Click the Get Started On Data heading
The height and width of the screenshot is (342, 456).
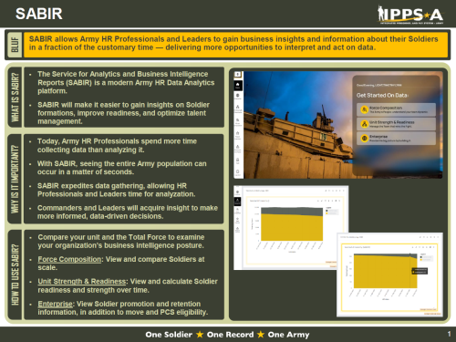382,96
